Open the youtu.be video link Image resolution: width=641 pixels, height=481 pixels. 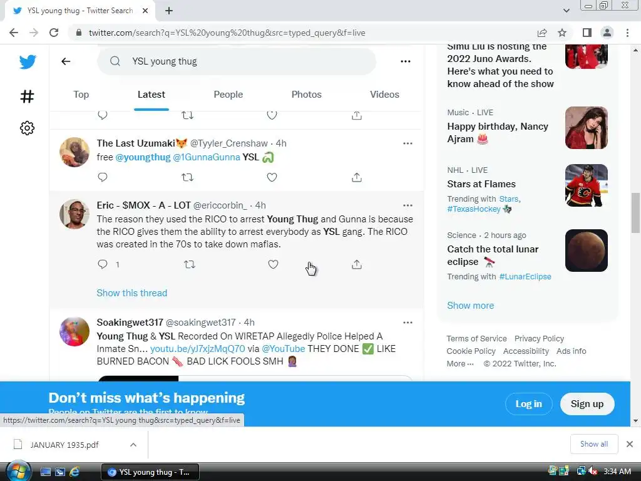pos(197,348)
